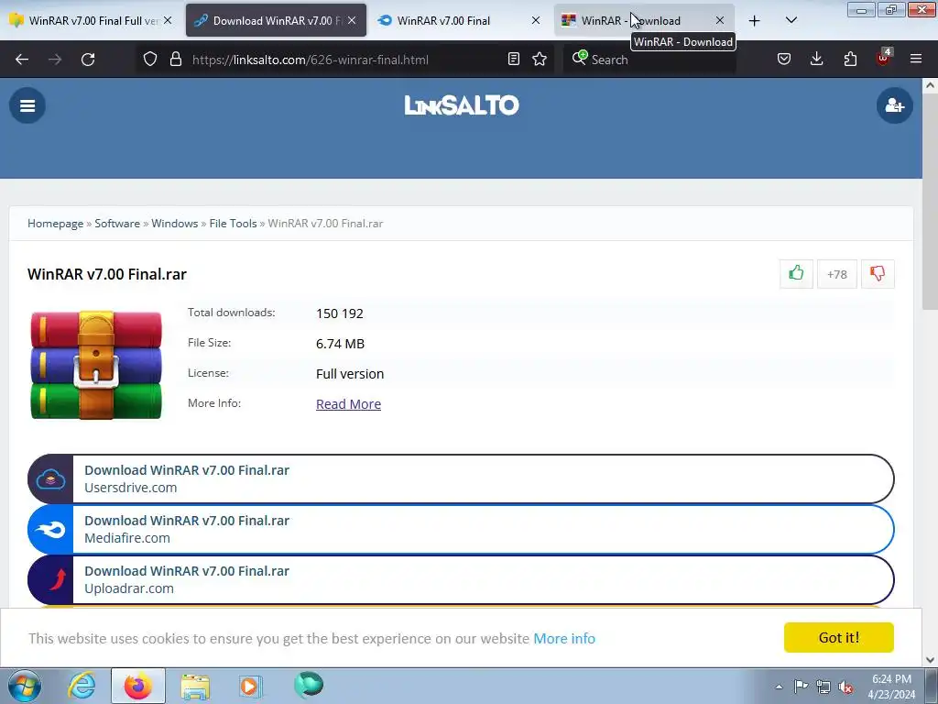Click the Usersdrive cloud icon
Viewport: 938px width, 704px height.
pyautogui.click(x=51, y=478)
